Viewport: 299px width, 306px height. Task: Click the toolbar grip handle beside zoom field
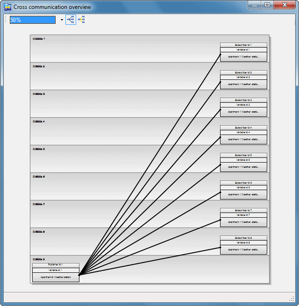(x=6, y=20)
